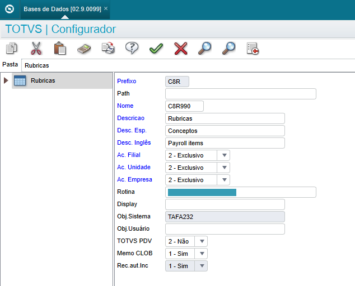The width and height of the screenshot is (355, 286).
Task: Click the Nome label
Action: click(x=125, y=106)
